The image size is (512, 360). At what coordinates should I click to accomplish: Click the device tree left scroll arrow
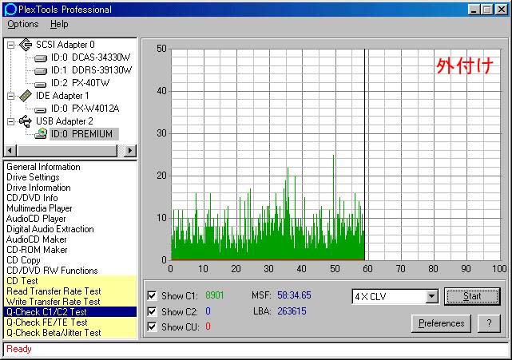[10, 150]
